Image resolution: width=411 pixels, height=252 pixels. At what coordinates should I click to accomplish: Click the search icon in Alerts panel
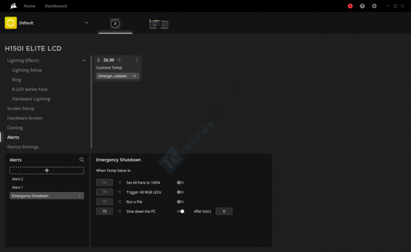coord(82,160)
